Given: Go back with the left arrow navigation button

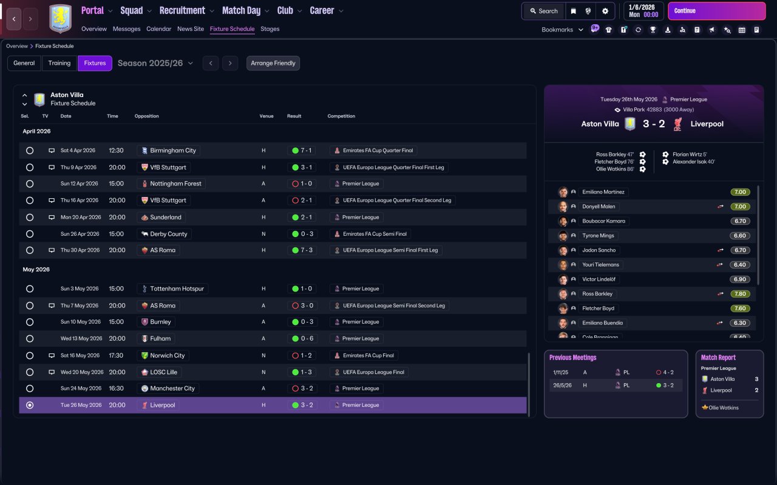Looking at the screenshot, I should click(14, 19).
